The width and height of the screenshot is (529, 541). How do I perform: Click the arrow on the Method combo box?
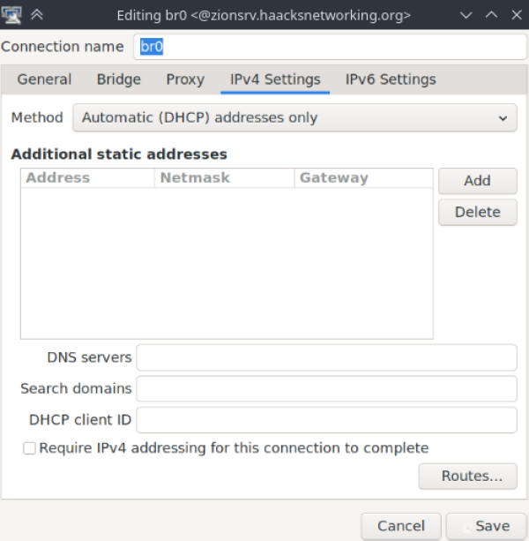[x=503, y=118]
